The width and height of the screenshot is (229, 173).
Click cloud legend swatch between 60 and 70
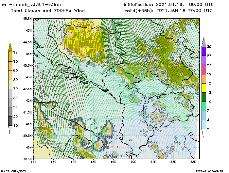coord(10,93)
